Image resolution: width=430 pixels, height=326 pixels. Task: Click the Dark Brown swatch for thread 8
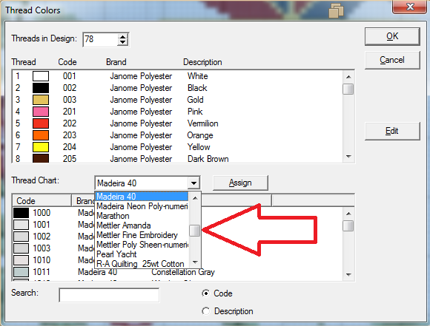point(41,158)
